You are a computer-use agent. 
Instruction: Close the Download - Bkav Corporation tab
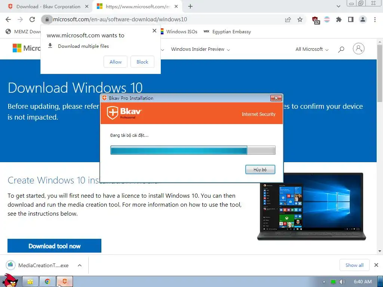click(87, 7)
